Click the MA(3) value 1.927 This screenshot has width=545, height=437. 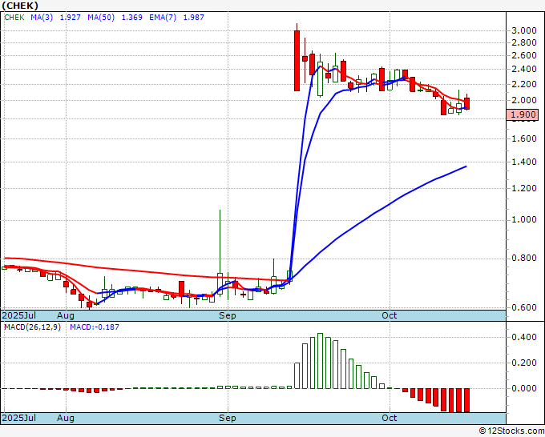(x=71, y=17)
